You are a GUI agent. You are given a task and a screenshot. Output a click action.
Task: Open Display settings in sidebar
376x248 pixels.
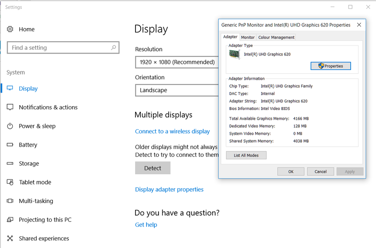(x=28, y=89)
